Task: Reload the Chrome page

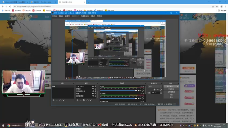Action: click(x=10, y=6)
